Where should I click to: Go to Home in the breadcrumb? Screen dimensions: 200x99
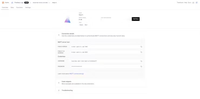tap(7, 2)
